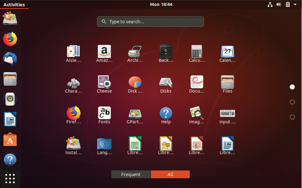Launch the Input Method keyboard app
302x188 pixels.
(228, 113)
